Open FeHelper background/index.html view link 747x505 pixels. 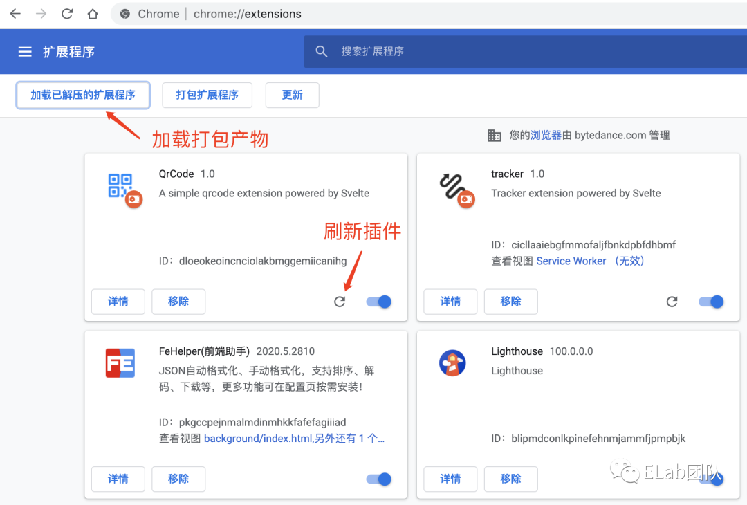(294, 439)
